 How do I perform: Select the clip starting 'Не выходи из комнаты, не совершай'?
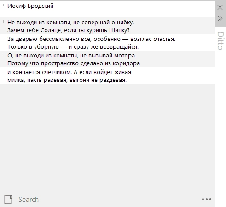108,26
